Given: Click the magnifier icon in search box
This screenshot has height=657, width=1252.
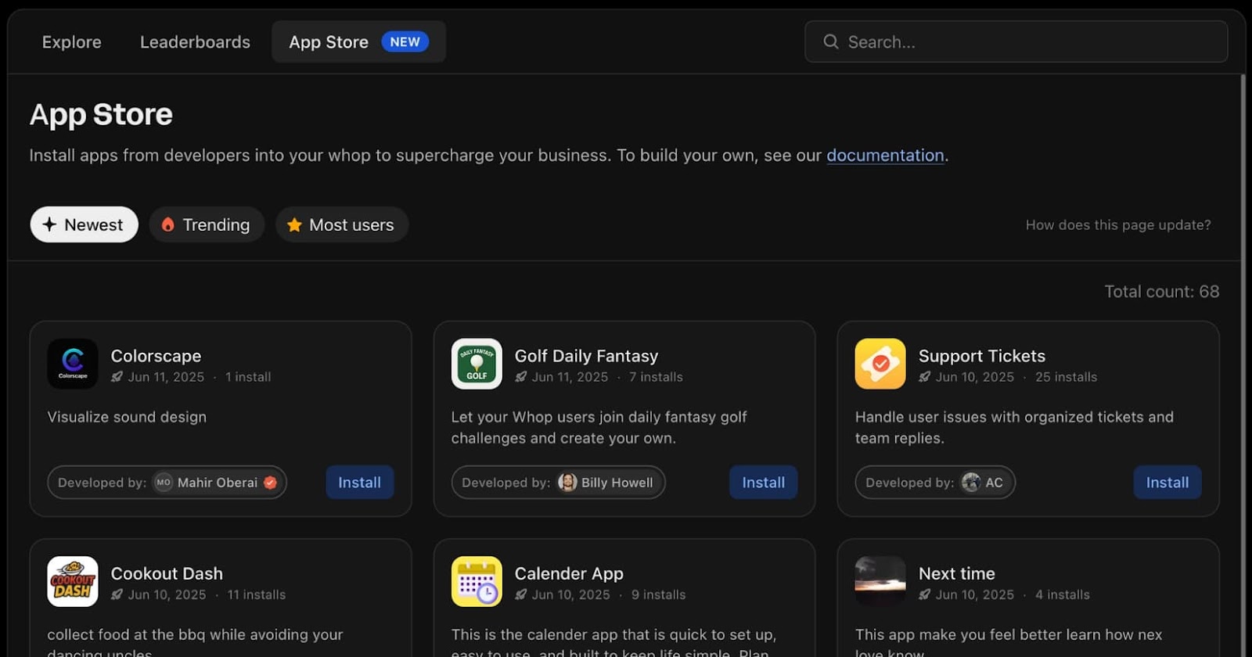Looking at the screenshot, I should pos(830,41).
